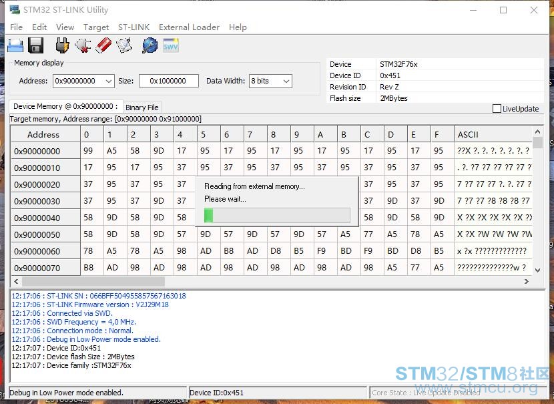This screenshot has width=554, height=404.
Task: Click Target memory address range label
Action: (105, 119)
